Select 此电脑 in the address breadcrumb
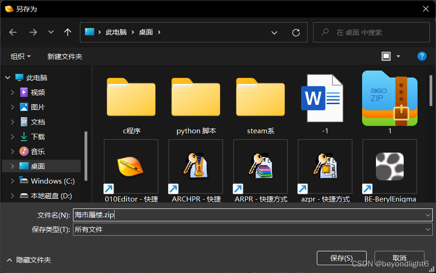436x273 pixels. pyautogui.click(x=116, y=32)
